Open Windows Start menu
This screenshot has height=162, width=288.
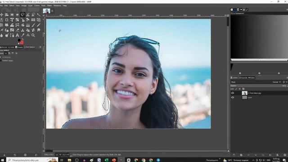point(2,160)
